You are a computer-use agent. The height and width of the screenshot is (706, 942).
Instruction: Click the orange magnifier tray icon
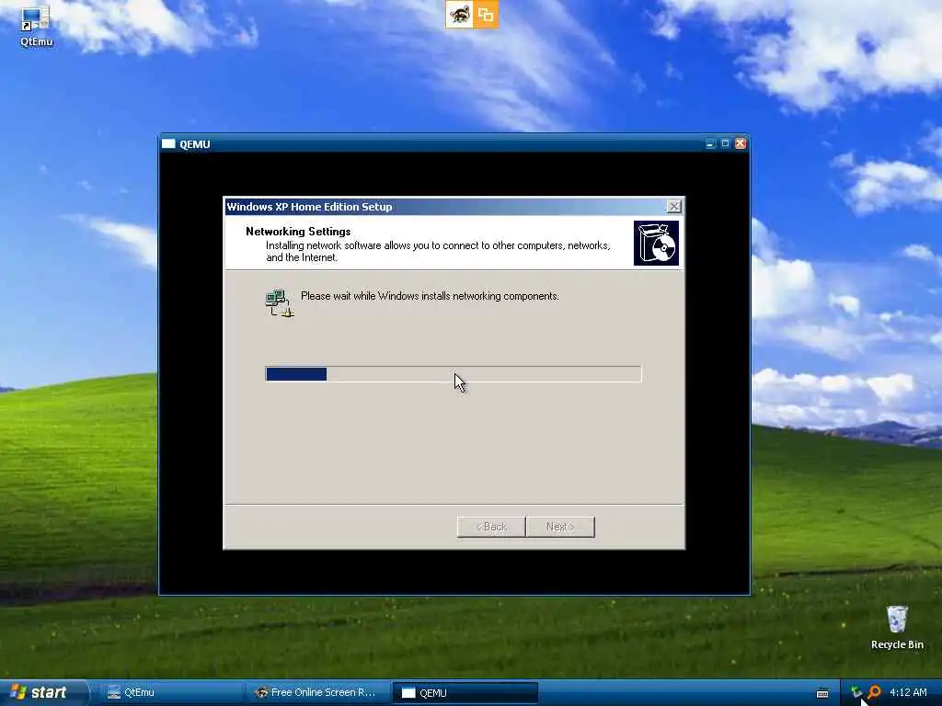[874, 693]
